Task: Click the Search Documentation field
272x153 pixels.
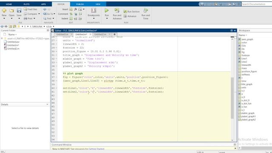Action: pos(257,4)
